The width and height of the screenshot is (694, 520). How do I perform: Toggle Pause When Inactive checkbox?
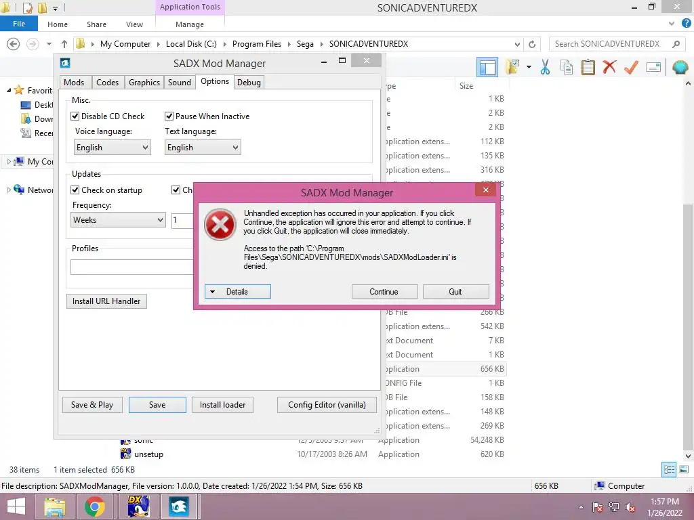click(x=169, y=116)
